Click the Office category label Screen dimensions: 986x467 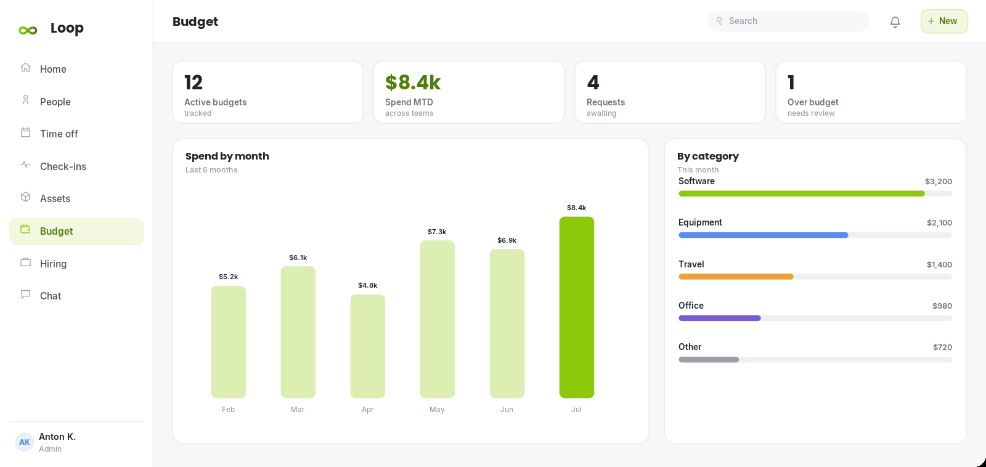coord(691,306)
